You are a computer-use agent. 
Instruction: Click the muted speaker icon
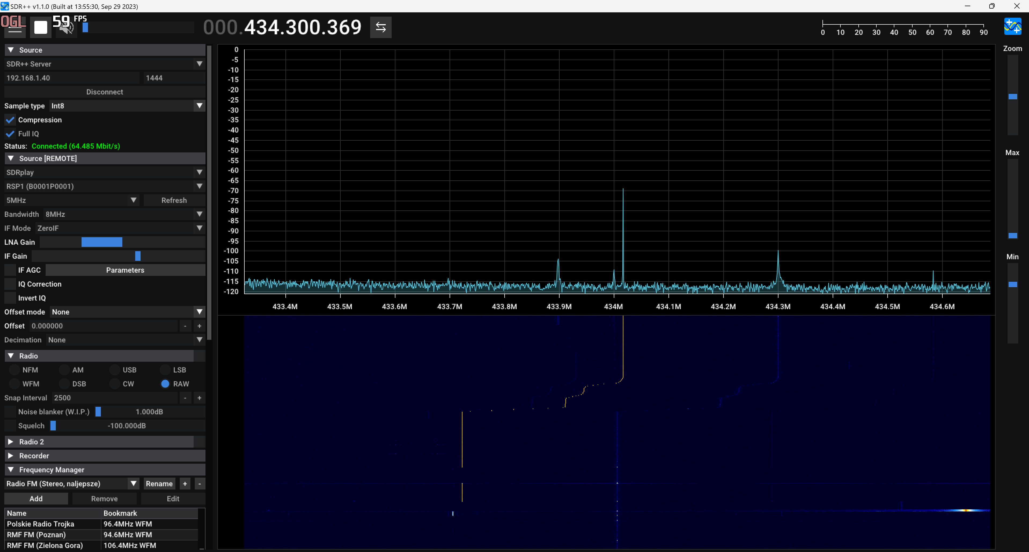[66, 28]
